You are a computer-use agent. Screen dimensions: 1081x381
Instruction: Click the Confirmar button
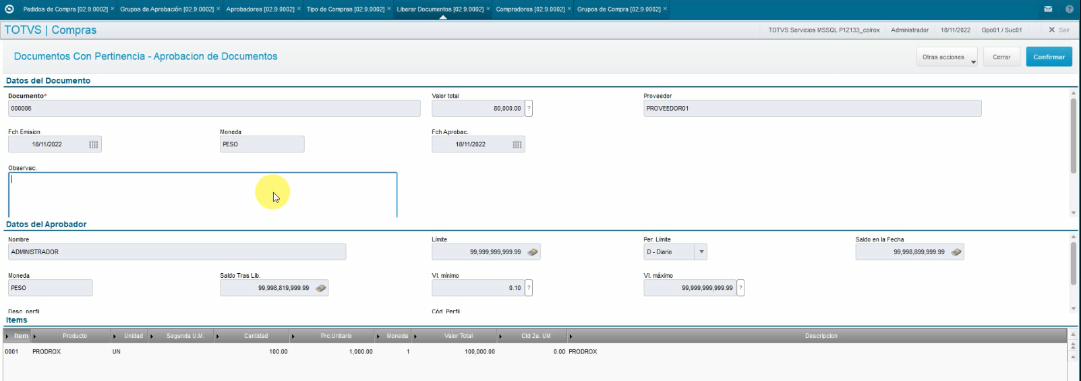[1049, 57]
